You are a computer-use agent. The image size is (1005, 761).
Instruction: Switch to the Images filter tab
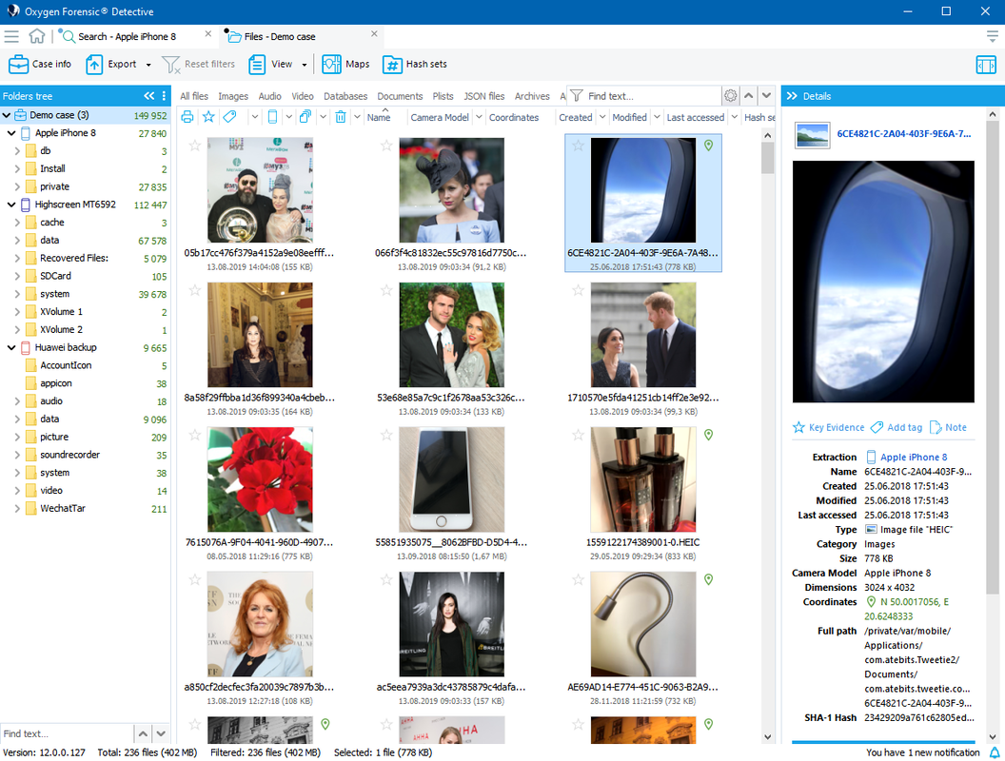[232, 96]
